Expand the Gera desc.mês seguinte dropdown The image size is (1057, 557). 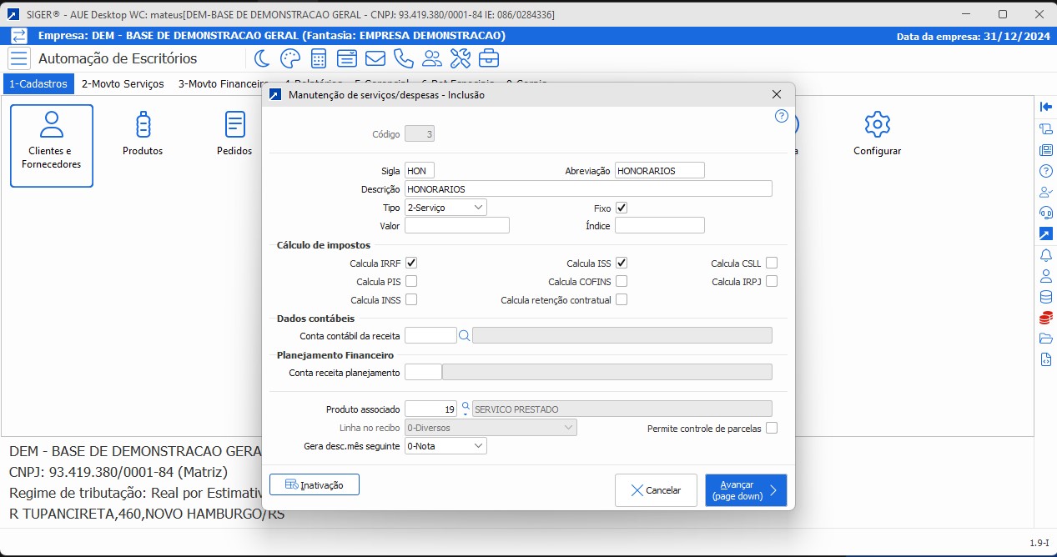[445, 446]
